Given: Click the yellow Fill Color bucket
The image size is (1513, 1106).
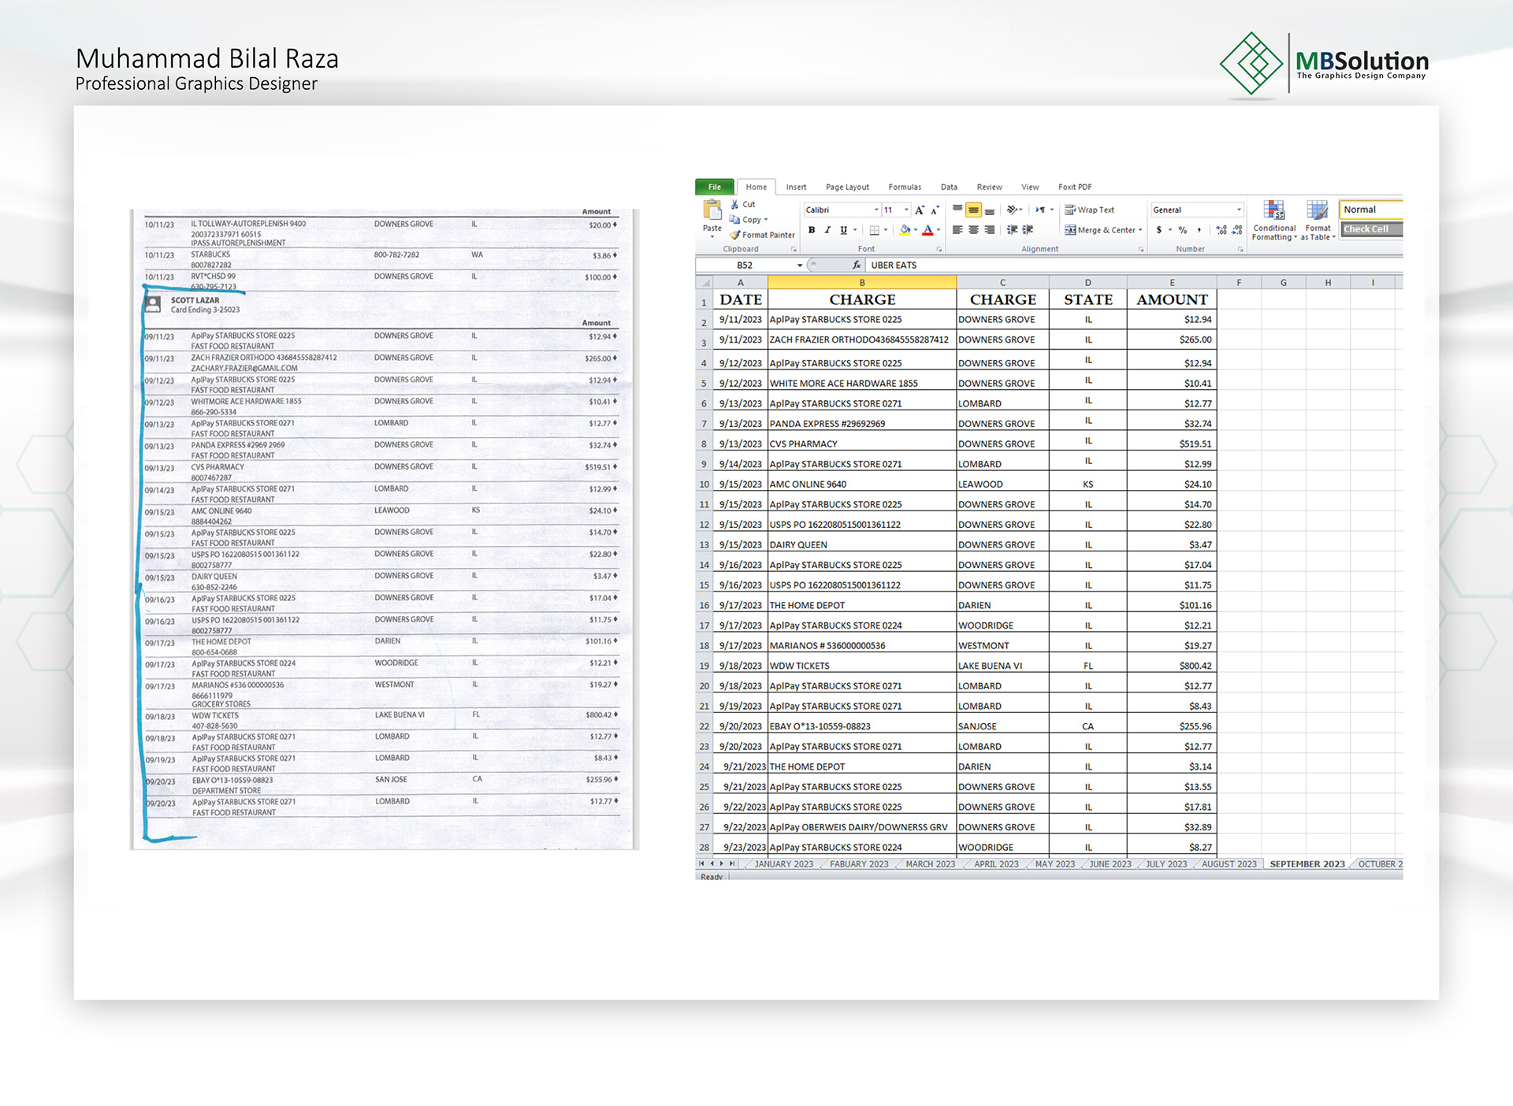Looking at the screenshot, I should click(x=905, y=230).
